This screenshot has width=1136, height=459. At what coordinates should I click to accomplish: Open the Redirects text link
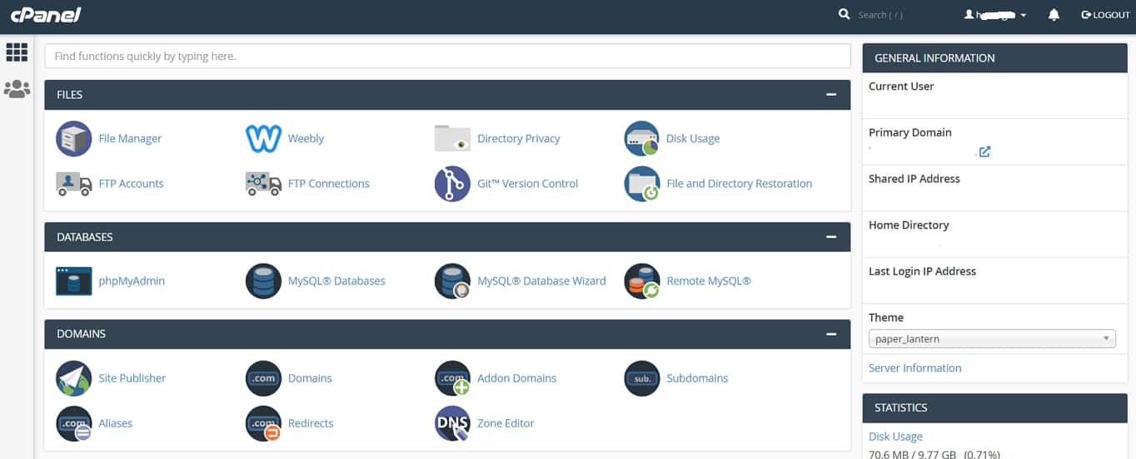[x=311, y=423]
